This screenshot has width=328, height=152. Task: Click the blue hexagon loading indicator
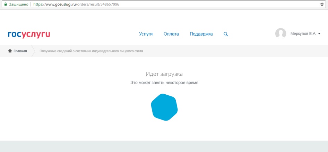pos(164,107)
